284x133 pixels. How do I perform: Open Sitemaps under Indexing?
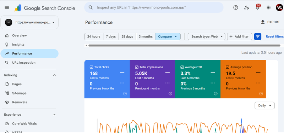click(29, 93)
